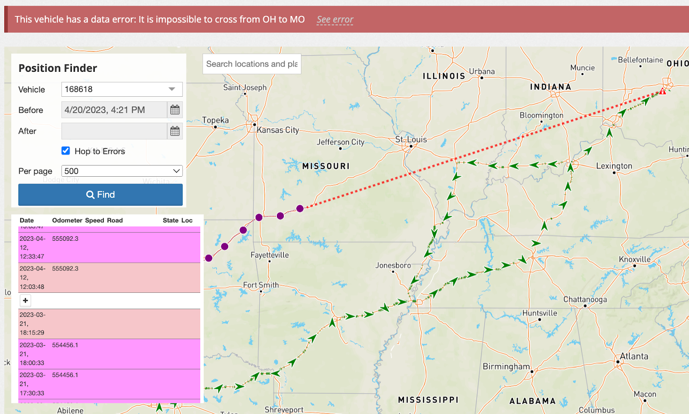
Task: Open the After date calendar picker
Action: (175, 131)
